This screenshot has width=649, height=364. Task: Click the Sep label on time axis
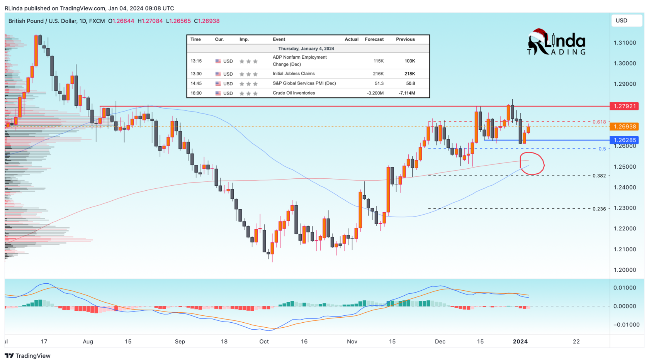tap(180, 341)
